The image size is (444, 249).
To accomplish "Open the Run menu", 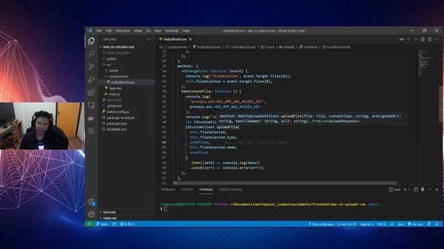I will pyautogui.click(x=157, y=30).
